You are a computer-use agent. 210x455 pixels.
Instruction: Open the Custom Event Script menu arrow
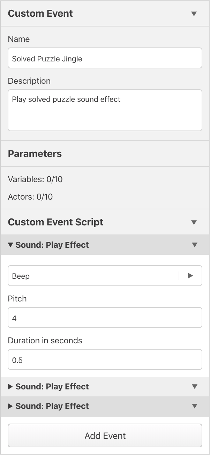point(194,222)
